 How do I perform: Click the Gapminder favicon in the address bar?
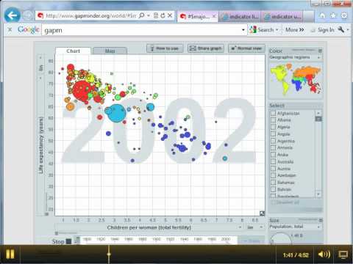click(x=40, y=16)
